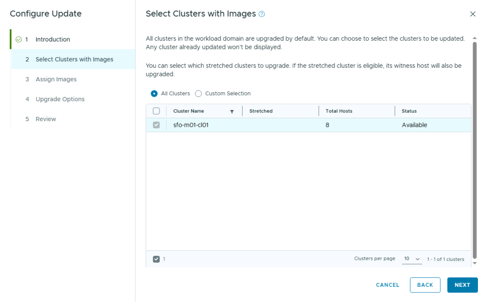The width and height of the screenshot is (486, 302).
Task: Go to the Introduction step
Action: coord(53,39)
